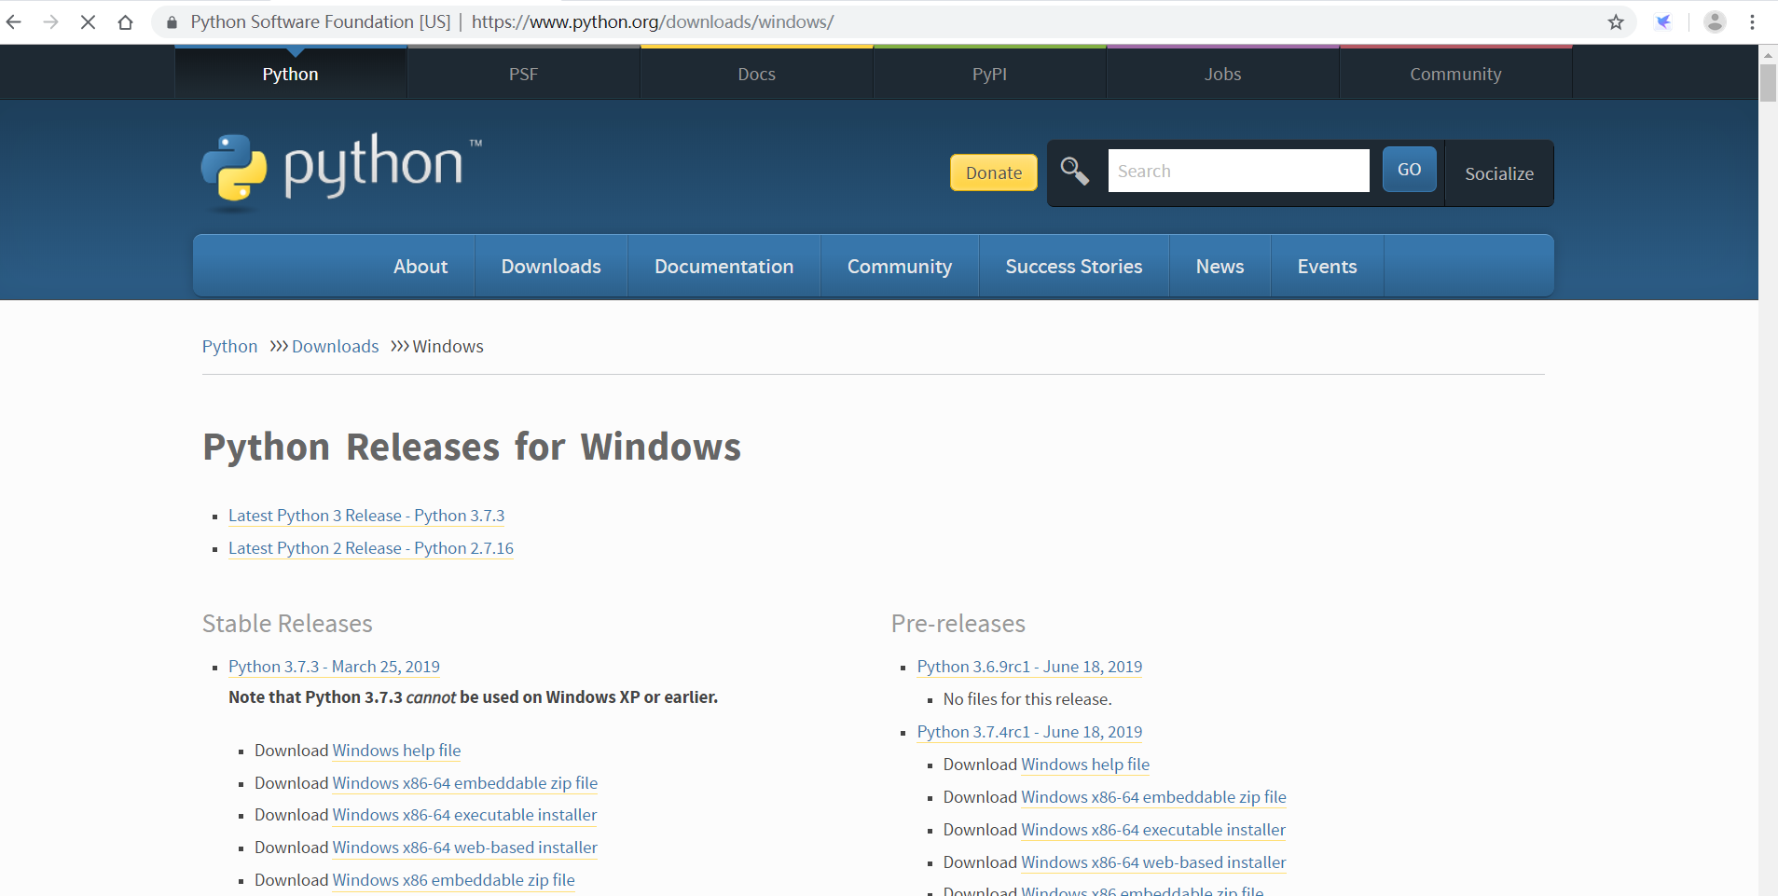Open the Downloads navigation menu
Image resolution: width=1778 pixels, height=896 pixels.
(551, 267)
